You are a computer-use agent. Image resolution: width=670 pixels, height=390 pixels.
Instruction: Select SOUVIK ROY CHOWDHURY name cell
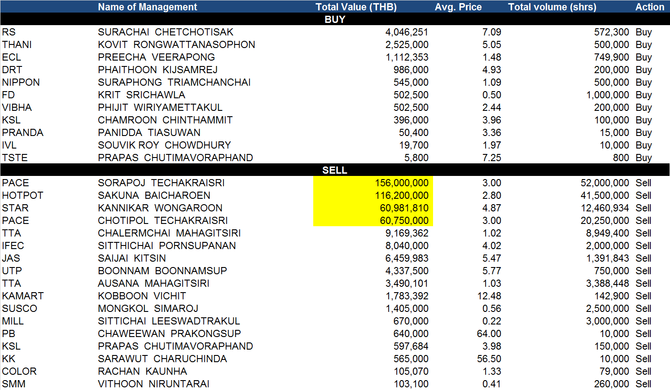click(164, 145)
